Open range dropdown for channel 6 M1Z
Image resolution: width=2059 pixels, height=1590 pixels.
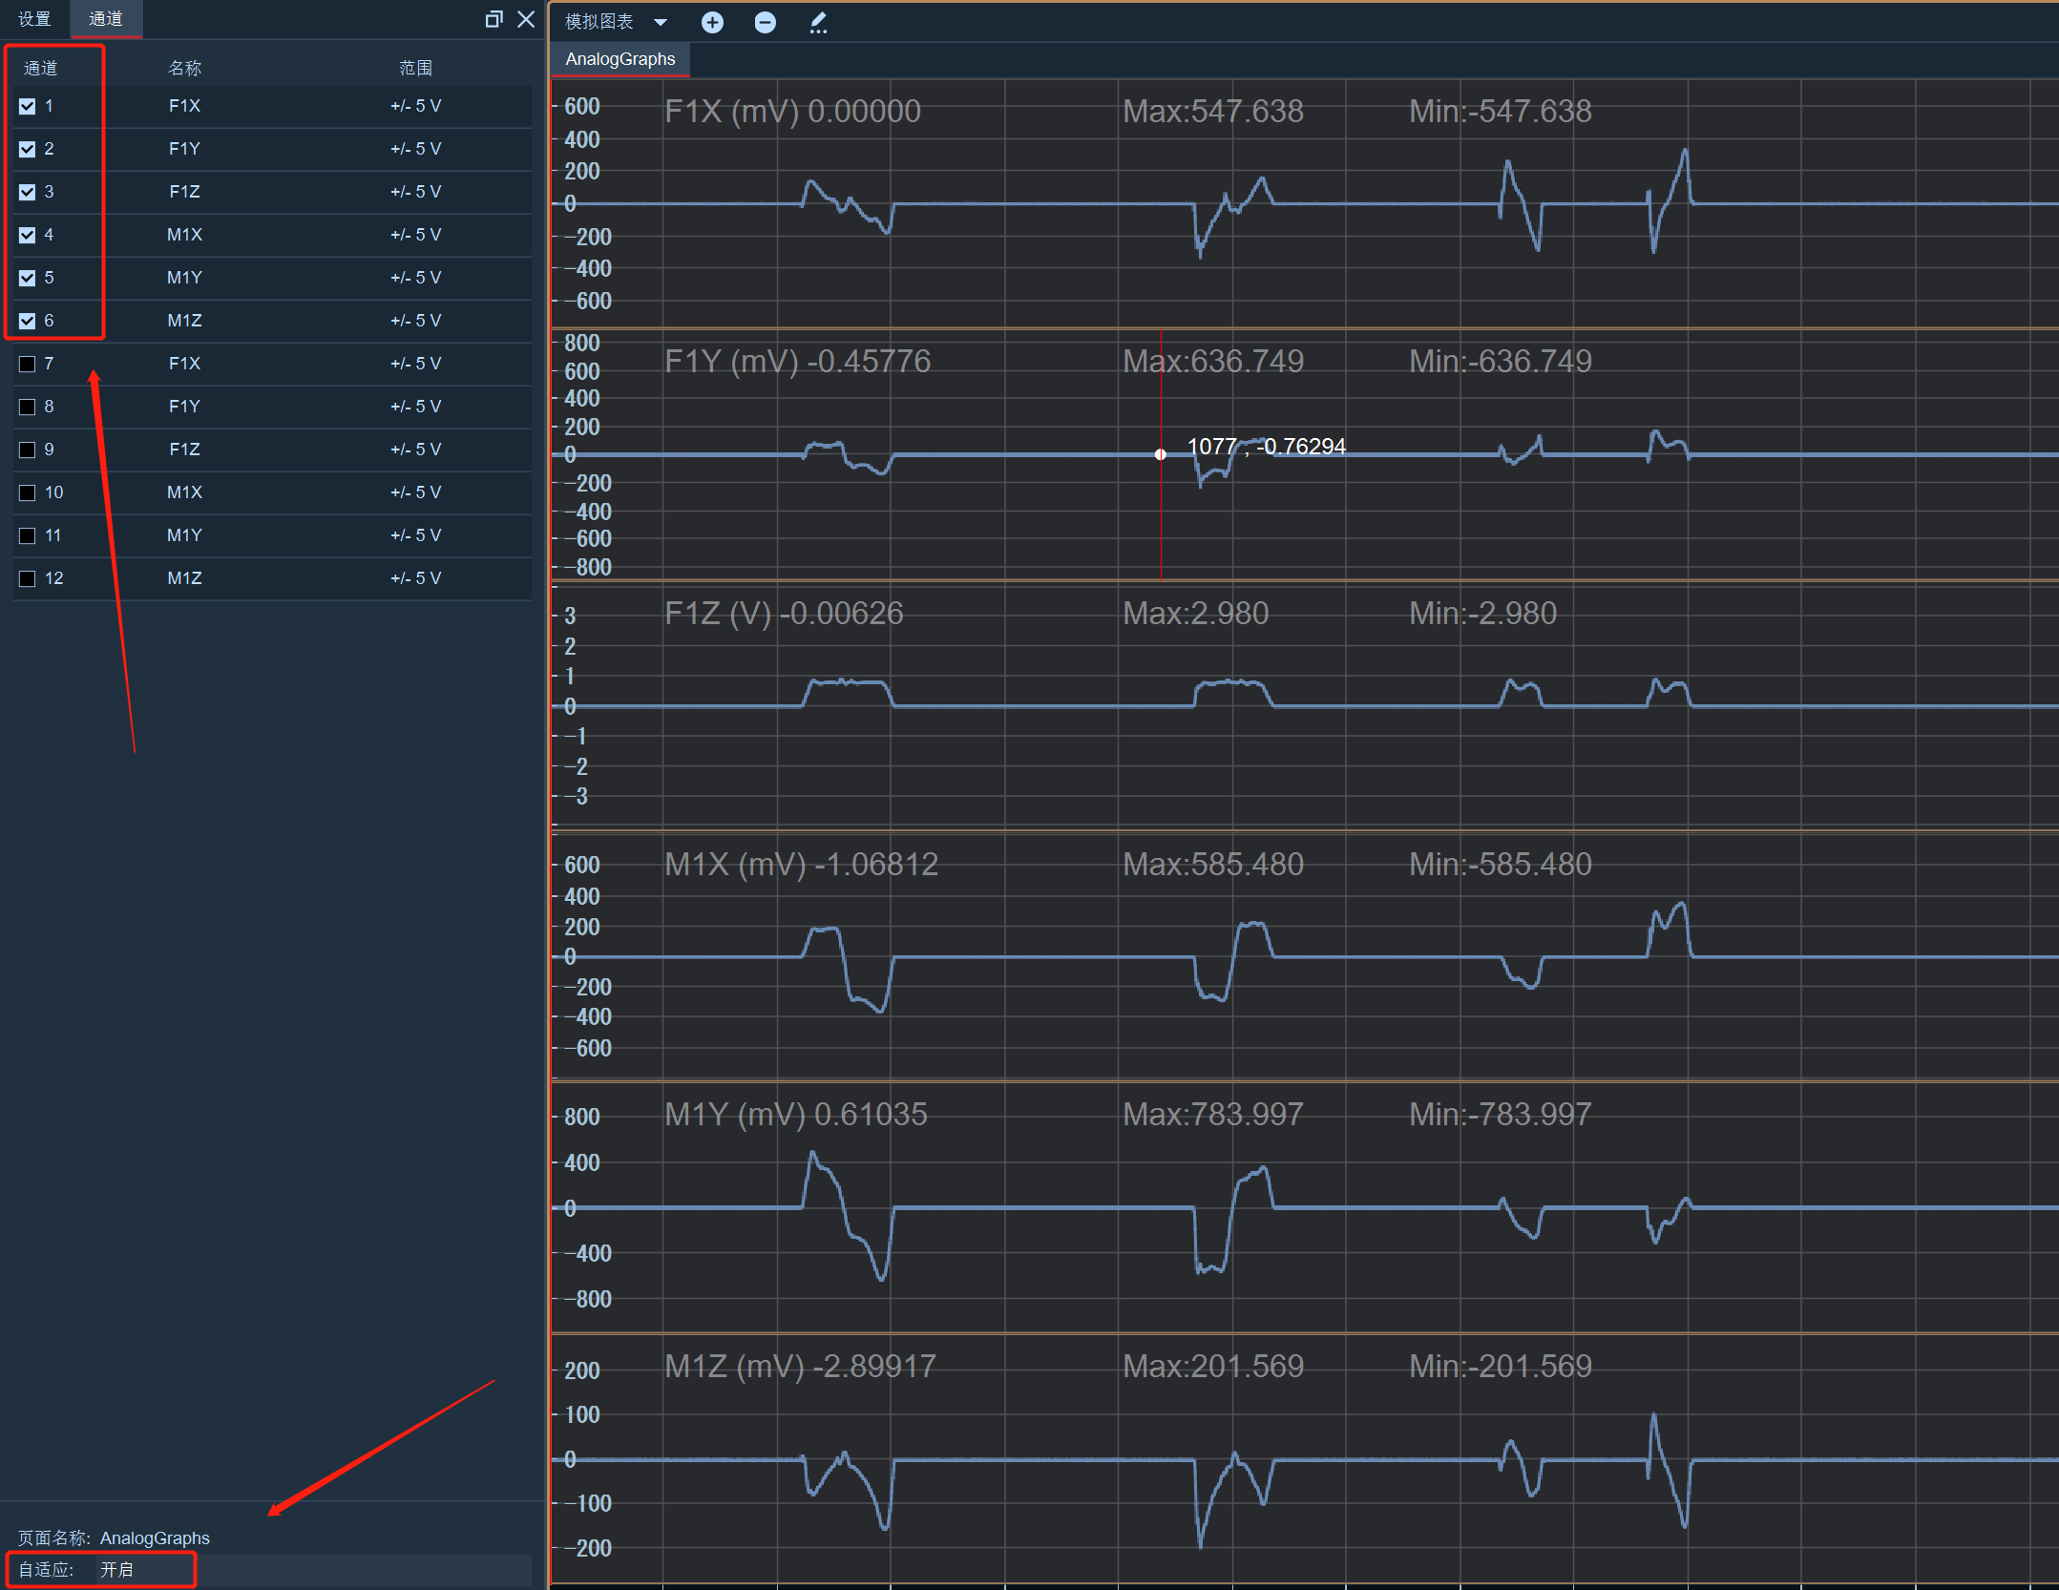pos(415,321)
